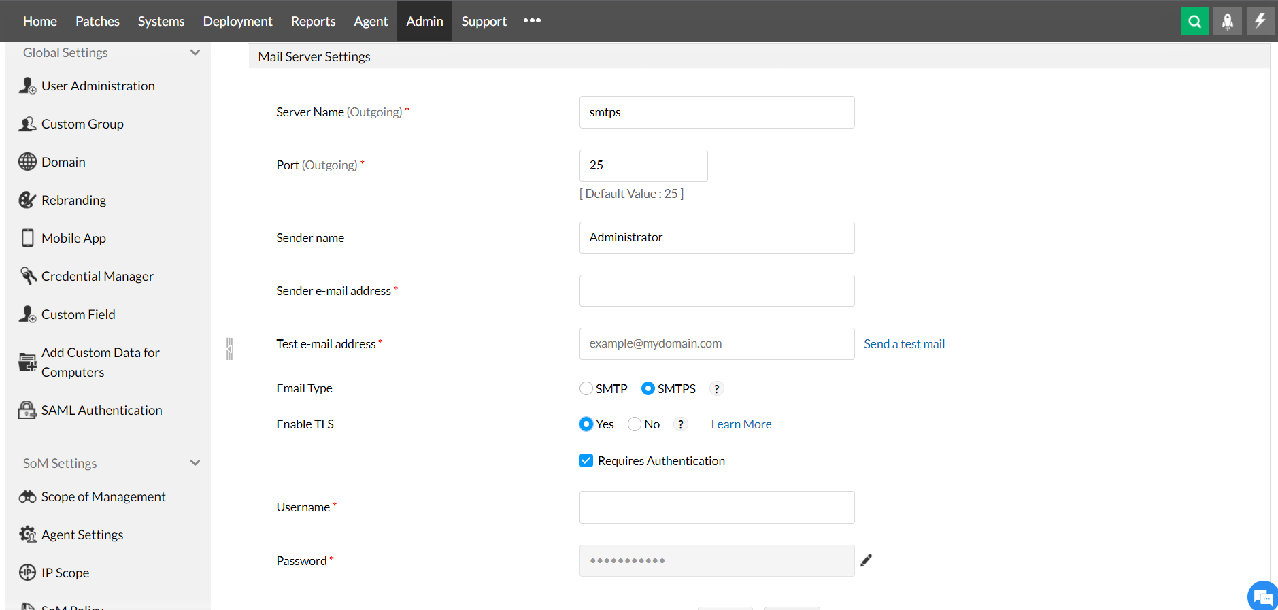This screenshot has width=1278, height=610.
Task: Open the rocket quick-launch icon
Action: [x=1228, y=21]
